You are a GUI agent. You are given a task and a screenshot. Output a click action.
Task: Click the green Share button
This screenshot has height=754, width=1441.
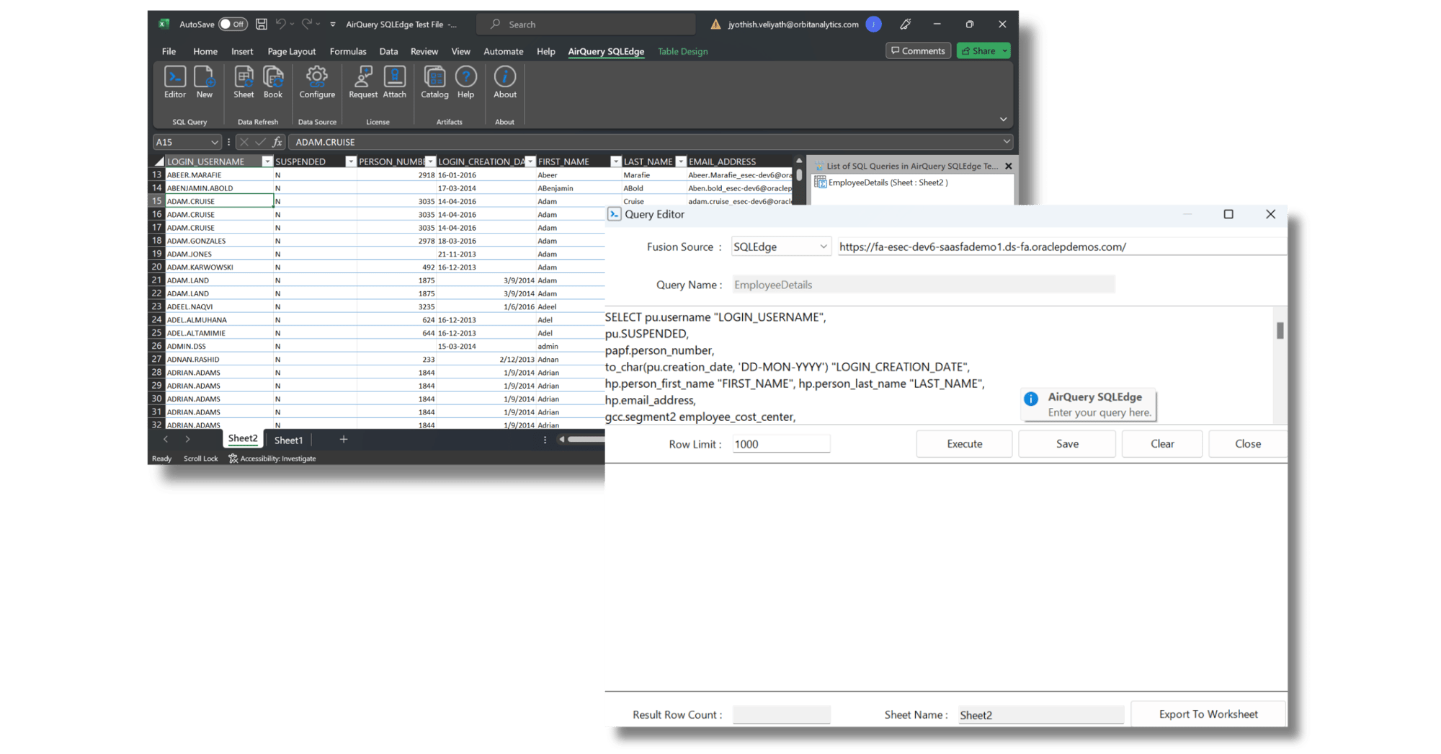point(983,50)
